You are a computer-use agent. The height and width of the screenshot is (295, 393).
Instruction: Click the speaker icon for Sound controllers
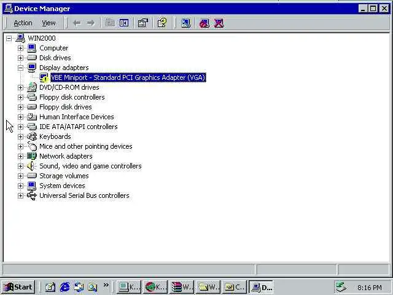[31, 166]
